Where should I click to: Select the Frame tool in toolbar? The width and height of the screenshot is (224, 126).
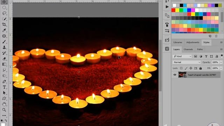(4, 36)
